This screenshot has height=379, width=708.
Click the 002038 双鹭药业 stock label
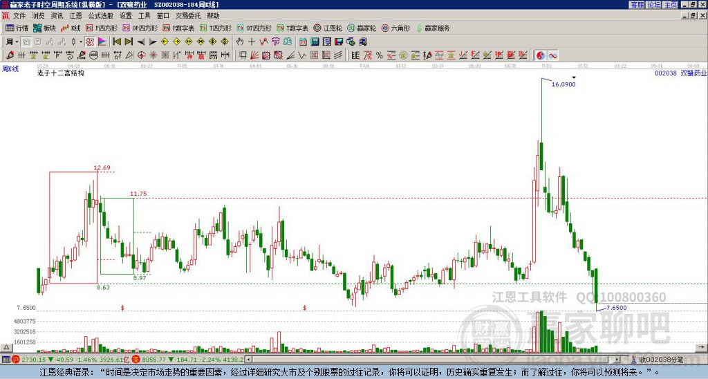(680, 73)
